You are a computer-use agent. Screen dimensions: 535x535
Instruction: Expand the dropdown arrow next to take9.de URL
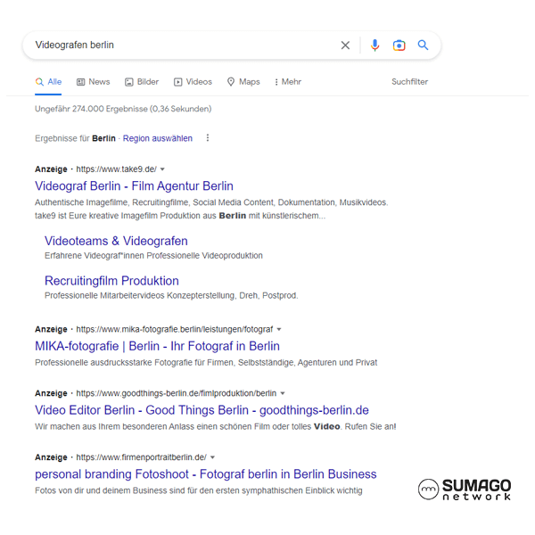[x=162, y=169]
